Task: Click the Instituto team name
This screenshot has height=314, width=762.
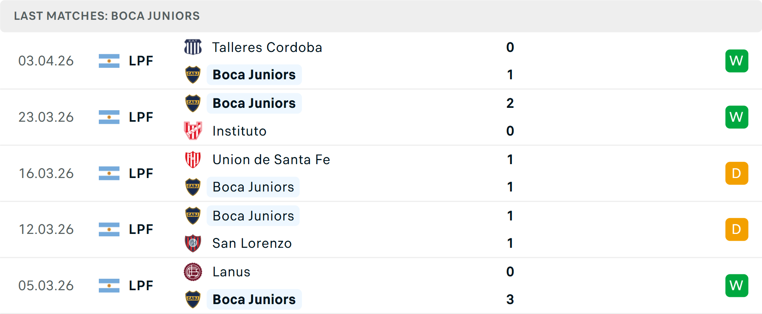Action: [239, 131]
